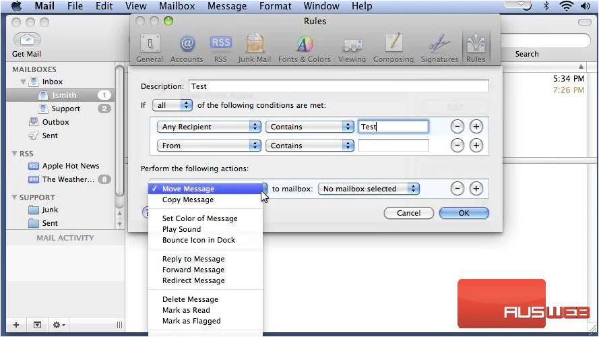Collapse the Inbox disclosure triangle
The height and width of the screenshot is (337, 599).
[23, 82]
